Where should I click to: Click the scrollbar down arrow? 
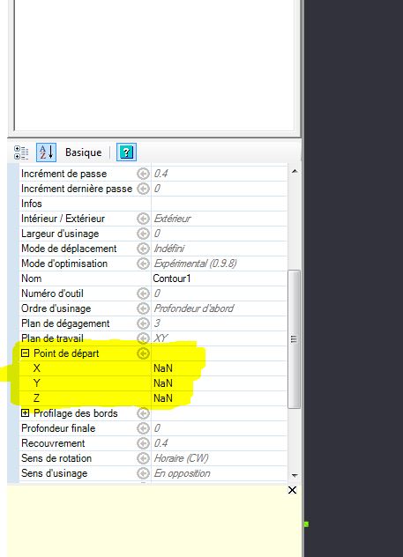(295, 475)
